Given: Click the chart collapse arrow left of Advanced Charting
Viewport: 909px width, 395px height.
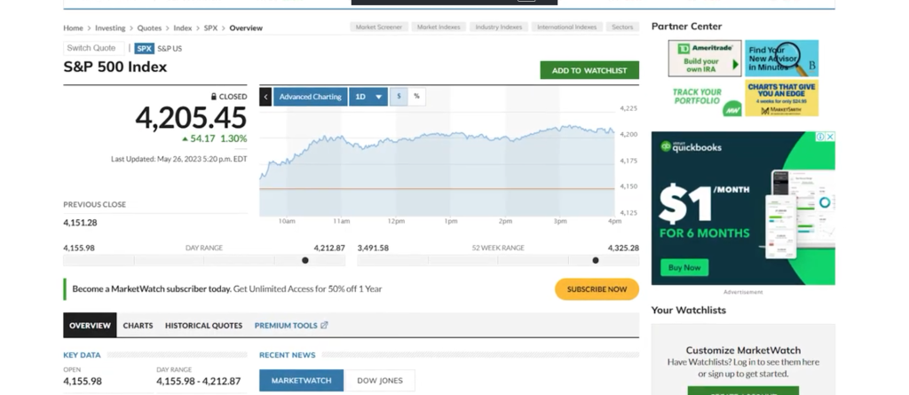Looking at the screenshot, I should 265,97.
